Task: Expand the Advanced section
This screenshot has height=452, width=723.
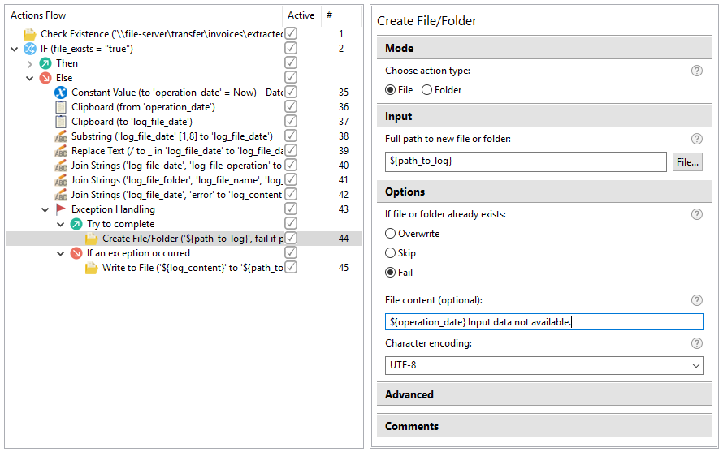Action: click(x=544, y=395)
